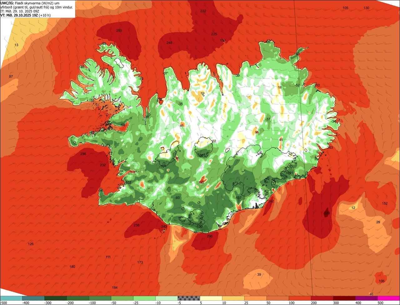Click the ocean value 152
The width and height of the screenshot is (400, 305).
click(x=385, y=204)
